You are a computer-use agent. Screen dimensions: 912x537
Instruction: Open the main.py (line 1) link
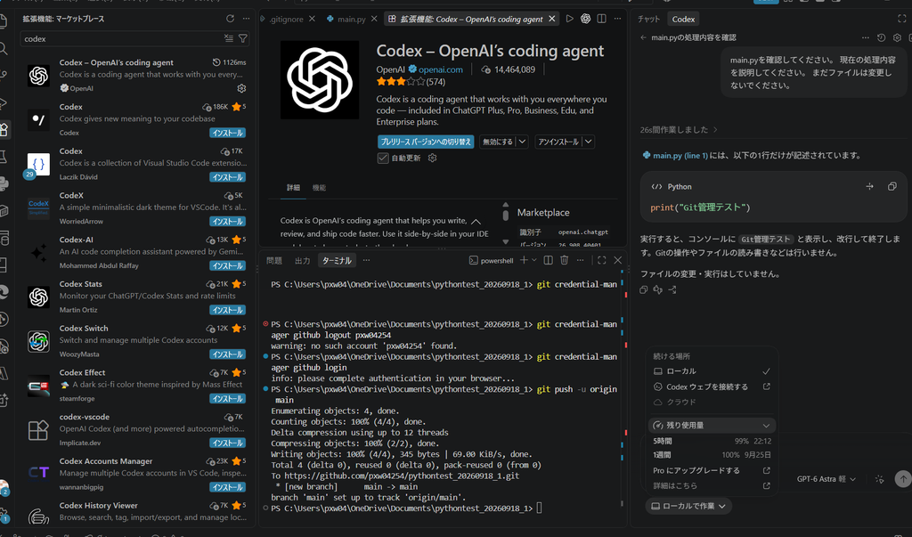point(680,155)
